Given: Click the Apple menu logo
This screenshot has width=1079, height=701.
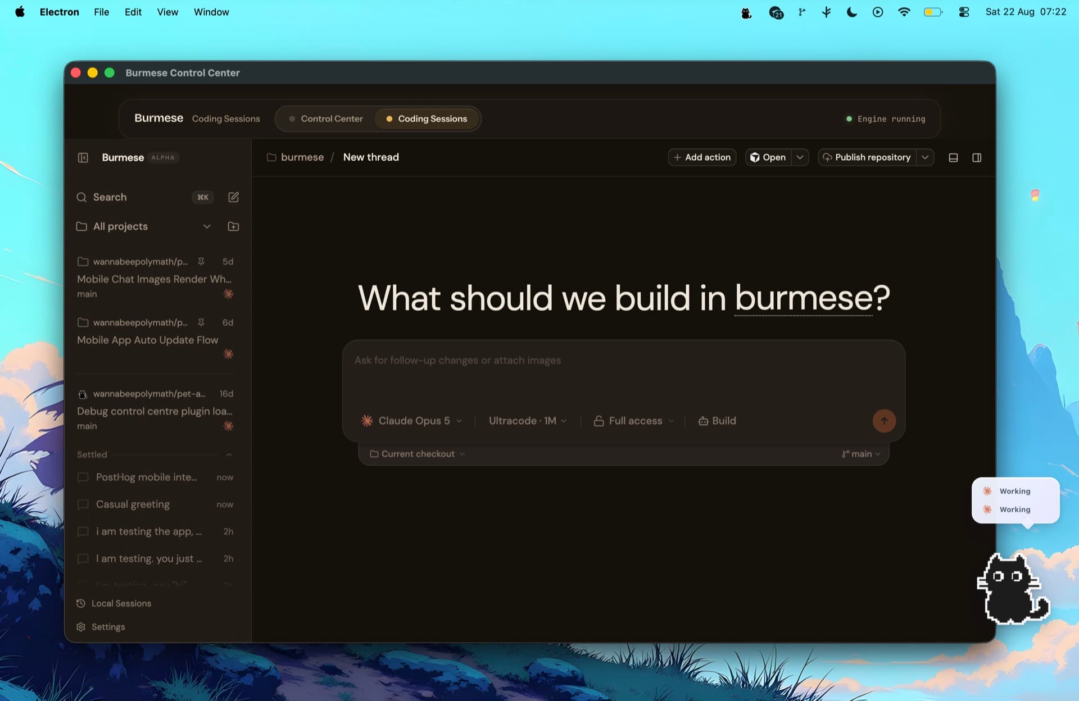Looking at the screenshot, I should click(x=20, y=12).
